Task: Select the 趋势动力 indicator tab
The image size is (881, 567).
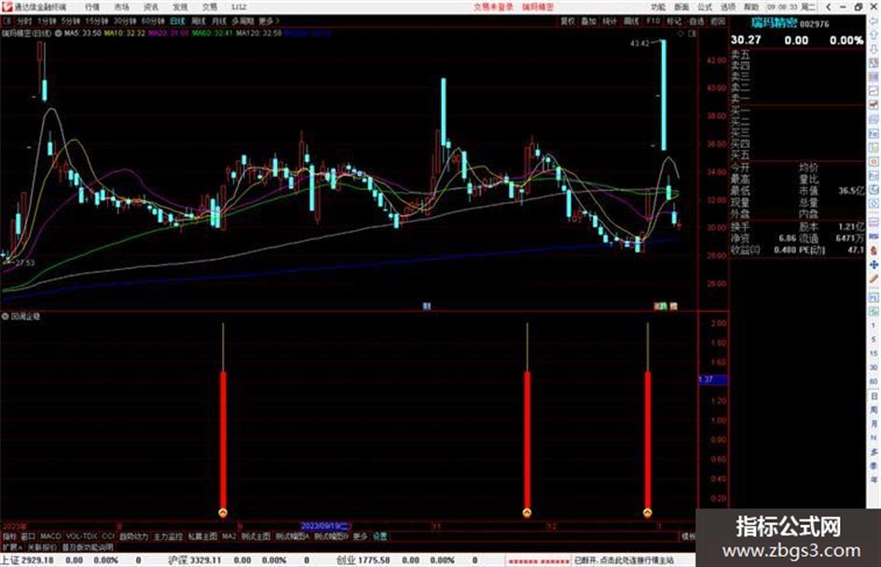Action: pyautogui.click(x=133, y=536)
